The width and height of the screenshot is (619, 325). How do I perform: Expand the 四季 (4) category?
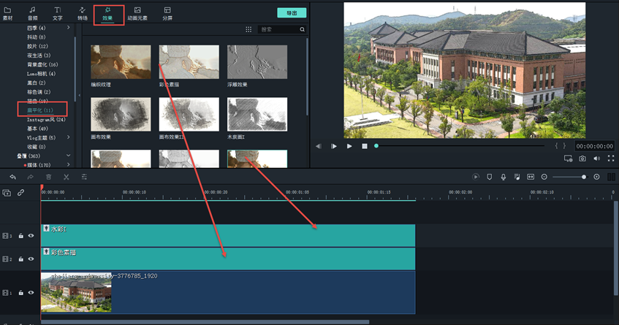coord(69,28)
